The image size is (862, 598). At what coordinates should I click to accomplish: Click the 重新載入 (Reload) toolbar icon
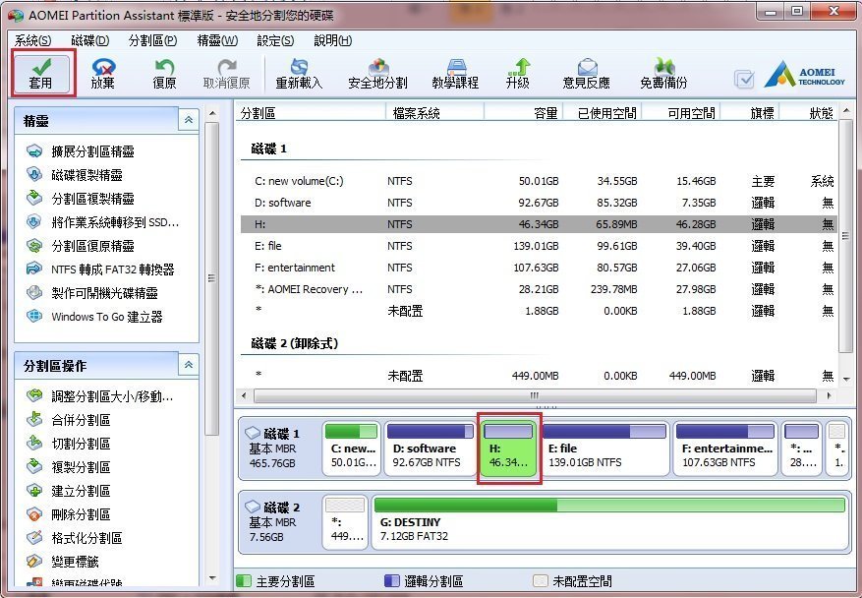[x=299, y=73]
